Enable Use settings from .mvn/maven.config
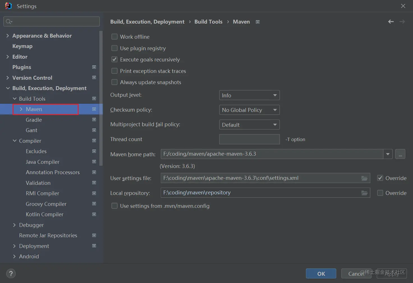Image resolution: width=413 pixels, height=283 pixels. pyautogui.click(x=114, y=206)
